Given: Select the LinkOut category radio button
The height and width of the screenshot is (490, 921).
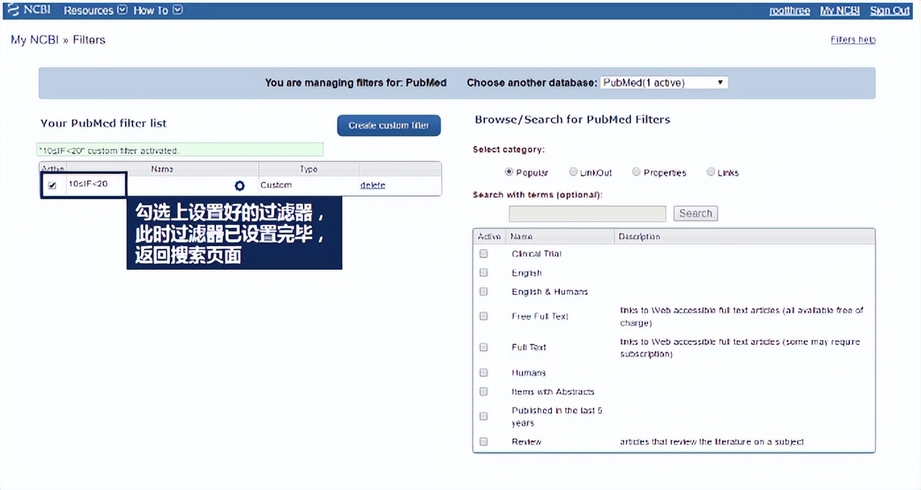Looking at the screenshot, I should (573, 171).
